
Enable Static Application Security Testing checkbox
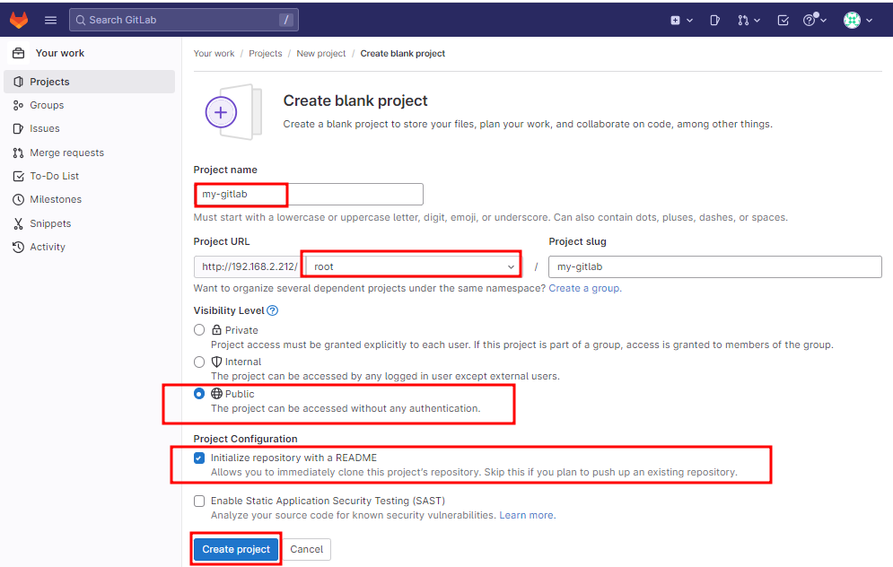(x=198, y=501)
